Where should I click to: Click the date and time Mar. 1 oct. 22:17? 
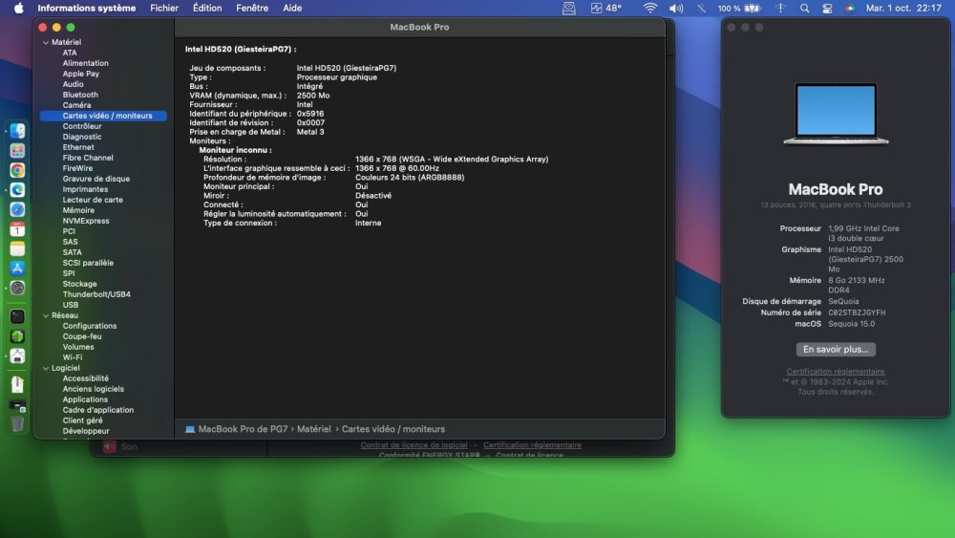pos(903,8)
